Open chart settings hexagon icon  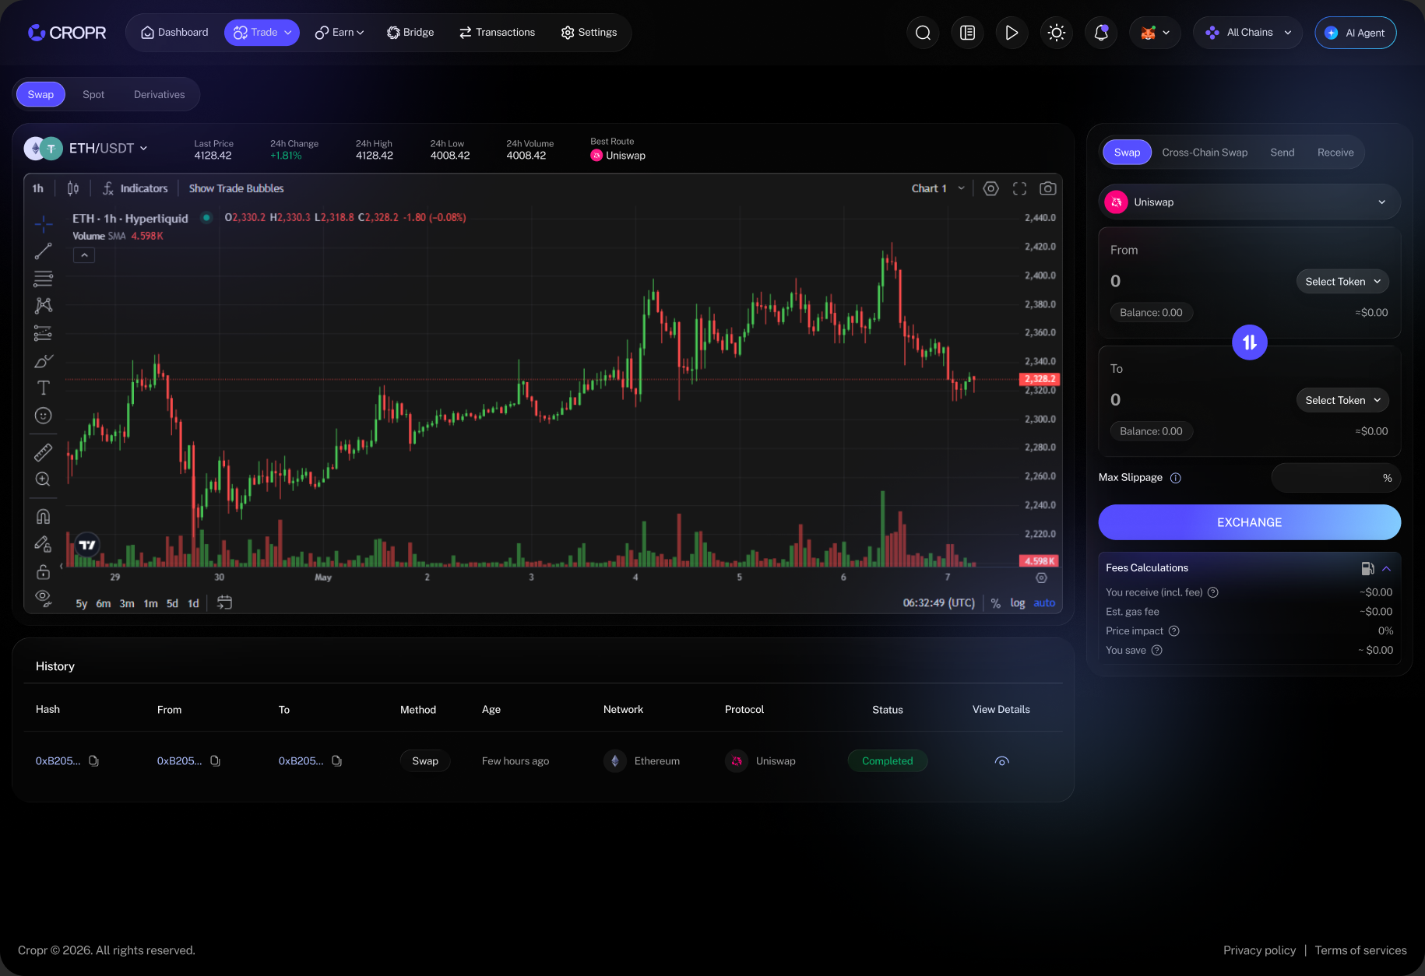[x=990, y=188]
